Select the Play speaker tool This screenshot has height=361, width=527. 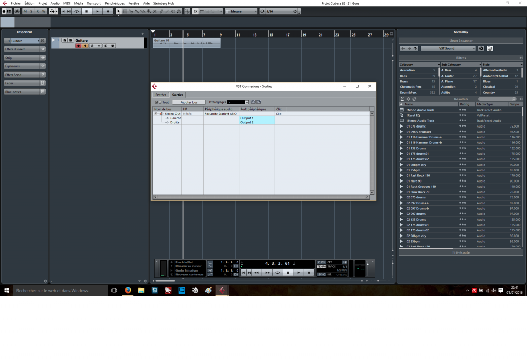coord(173,11)
